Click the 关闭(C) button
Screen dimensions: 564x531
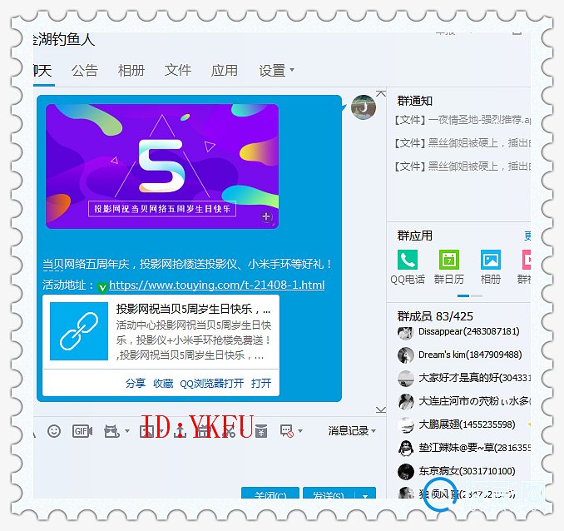[270, 494]
